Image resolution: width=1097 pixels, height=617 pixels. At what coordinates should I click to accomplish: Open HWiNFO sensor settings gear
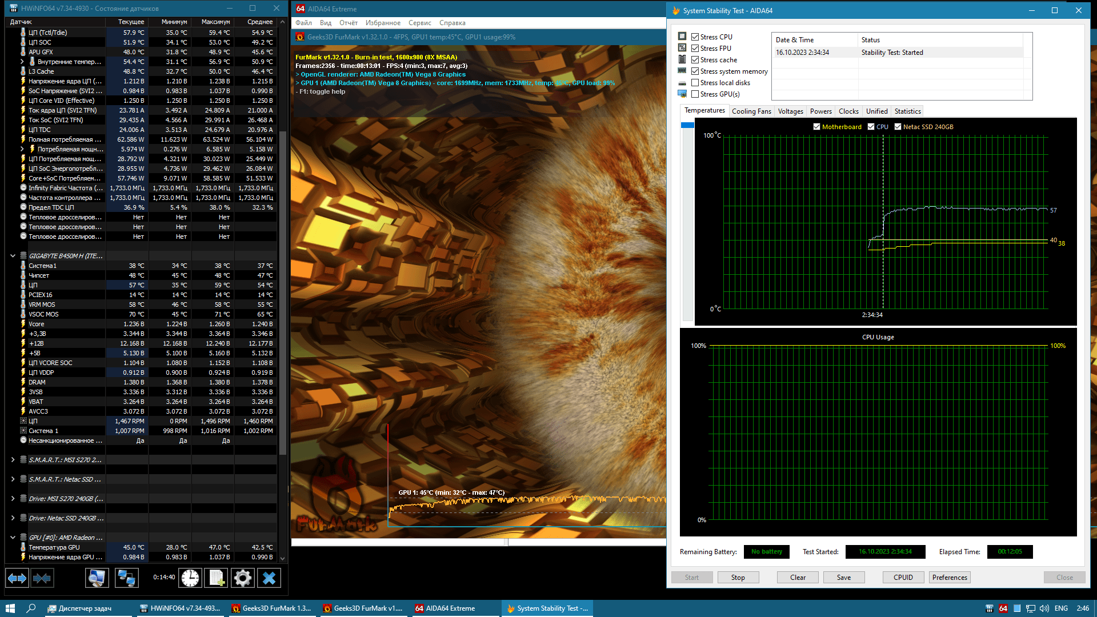tap(243, 578)
